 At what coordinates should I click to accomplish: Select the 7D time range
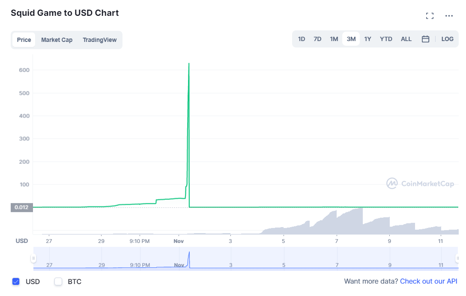(317, 39)
